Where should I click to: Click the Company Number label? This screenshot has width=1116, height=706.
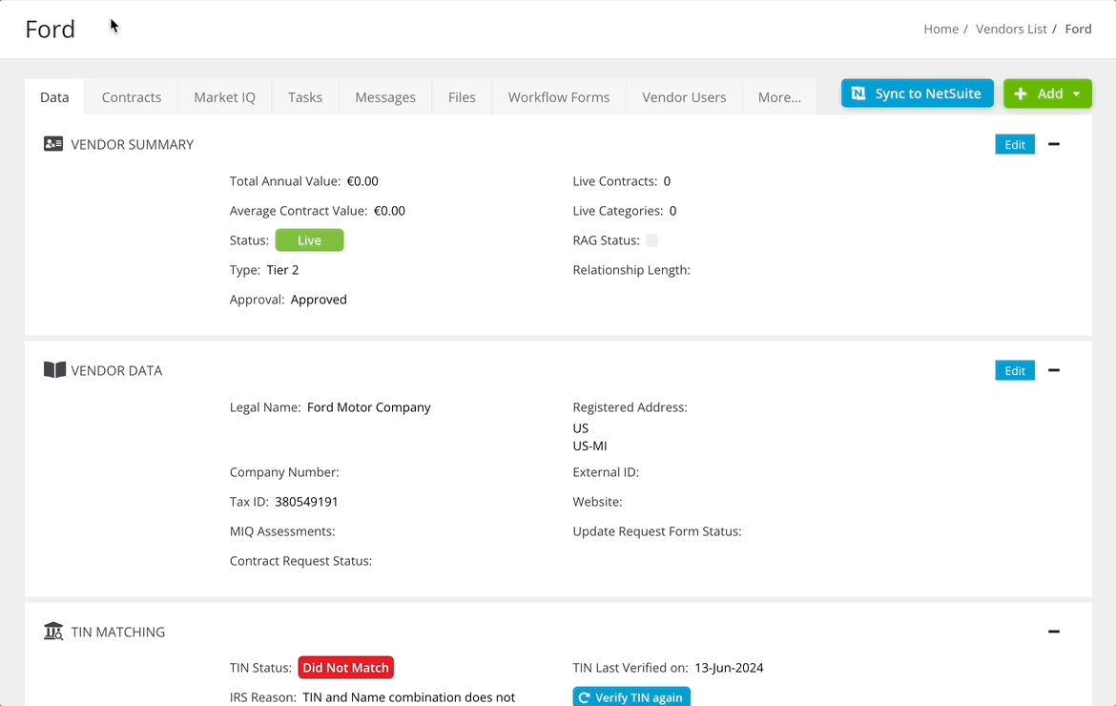(284, 472)
